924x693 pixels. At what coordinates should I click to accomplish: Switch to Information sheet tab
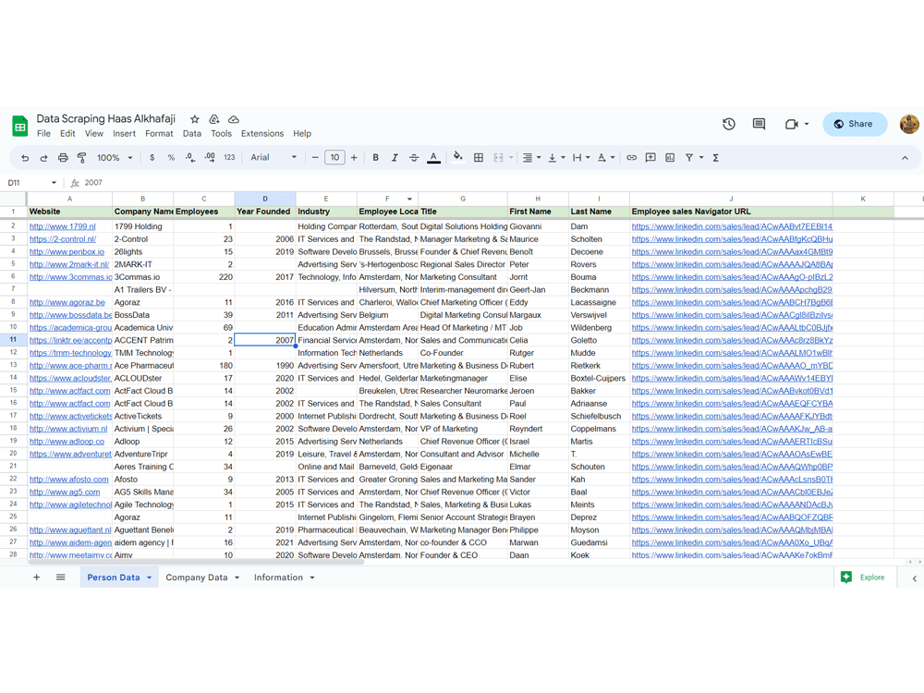coord(278,577)
